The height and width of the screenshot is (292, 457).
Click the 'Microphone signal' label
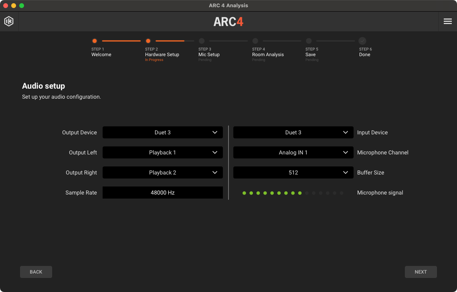(x=380, y=193)
